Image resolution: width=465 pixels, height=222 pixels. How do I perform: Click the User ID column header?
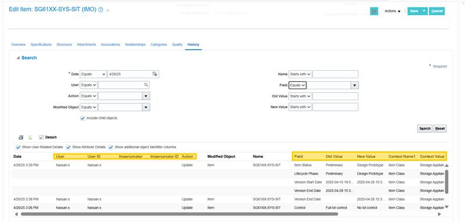point(94,157)
